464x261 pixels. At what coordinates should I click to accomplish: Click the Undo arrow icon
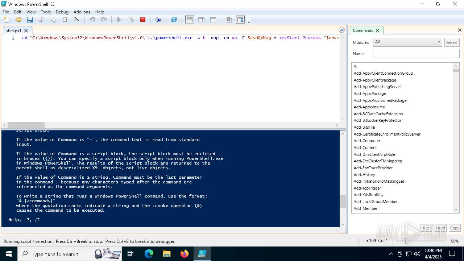(92, 20)
